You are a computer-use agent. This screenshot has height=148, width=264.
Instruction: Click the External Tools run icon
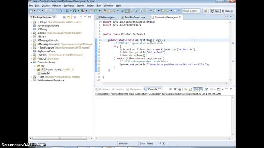[82, 11]
